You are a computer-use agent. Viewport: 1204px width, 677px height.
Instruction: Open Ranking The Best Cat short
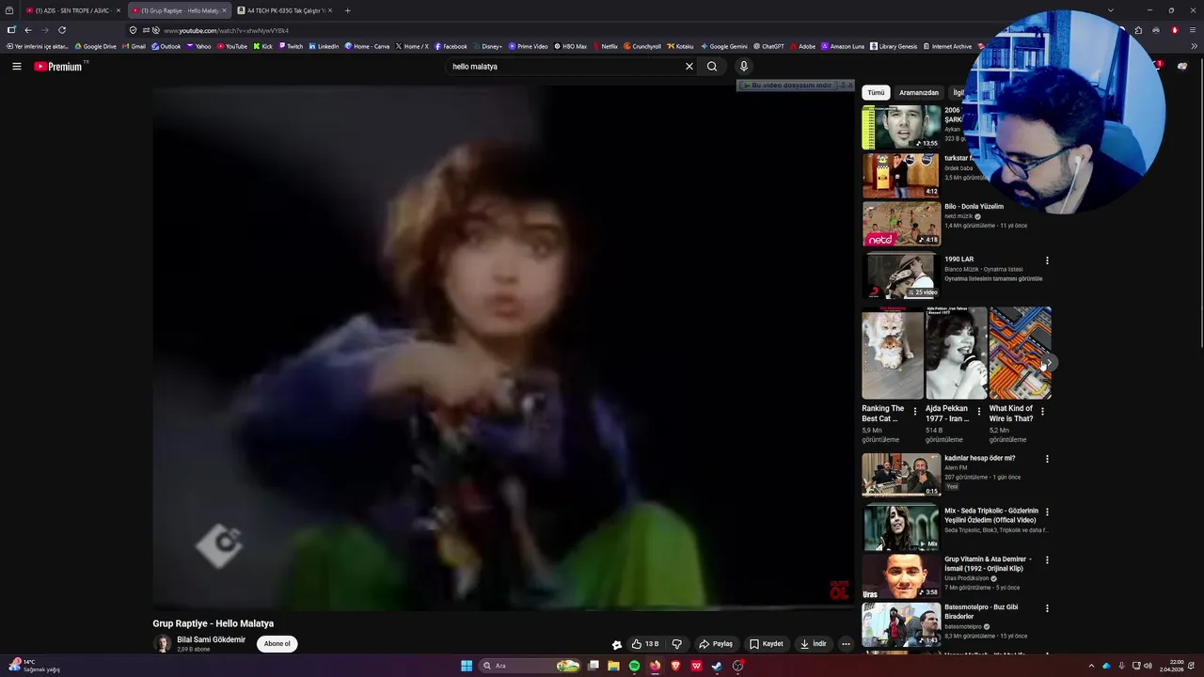(x=893, y=354)
